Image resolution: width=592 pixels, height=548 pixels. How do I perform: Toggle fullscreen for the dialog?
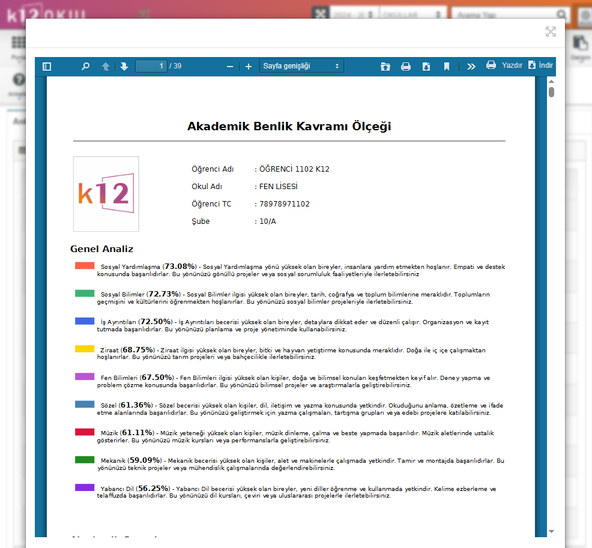tap(551, 32)
